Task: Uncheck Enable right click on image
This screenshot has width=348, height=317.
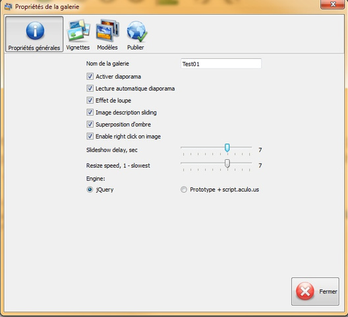Action: [x=90, y=136]
